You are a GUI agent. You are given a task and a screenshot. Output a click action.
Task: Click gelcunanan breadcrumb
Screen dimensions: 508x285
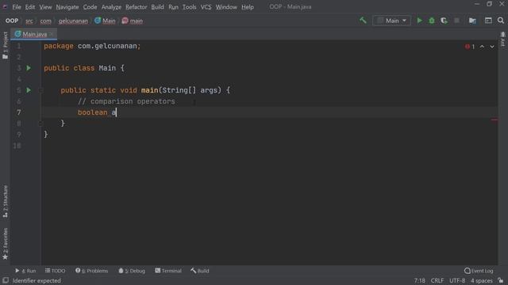pyautogui.click(x=73, y=21)
